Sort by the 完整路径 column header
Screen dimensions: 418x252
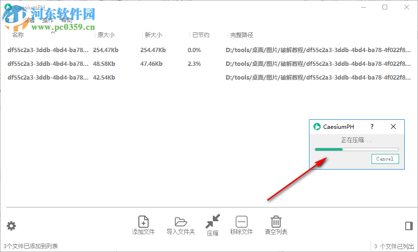click(242, 35)
